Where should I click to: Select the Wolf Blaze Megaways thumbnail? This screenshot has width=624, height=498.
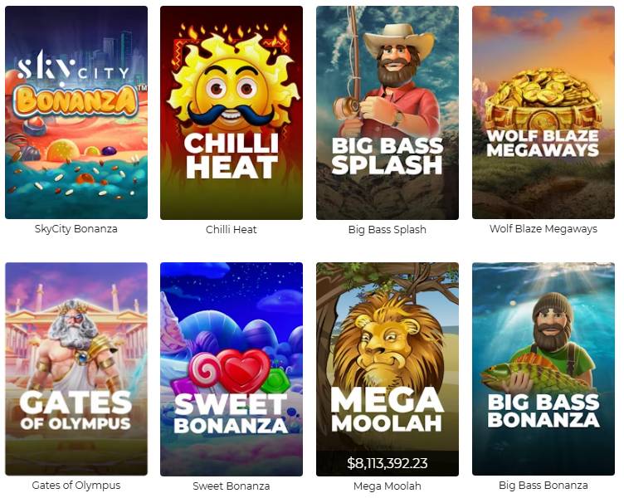click(544, 112)
